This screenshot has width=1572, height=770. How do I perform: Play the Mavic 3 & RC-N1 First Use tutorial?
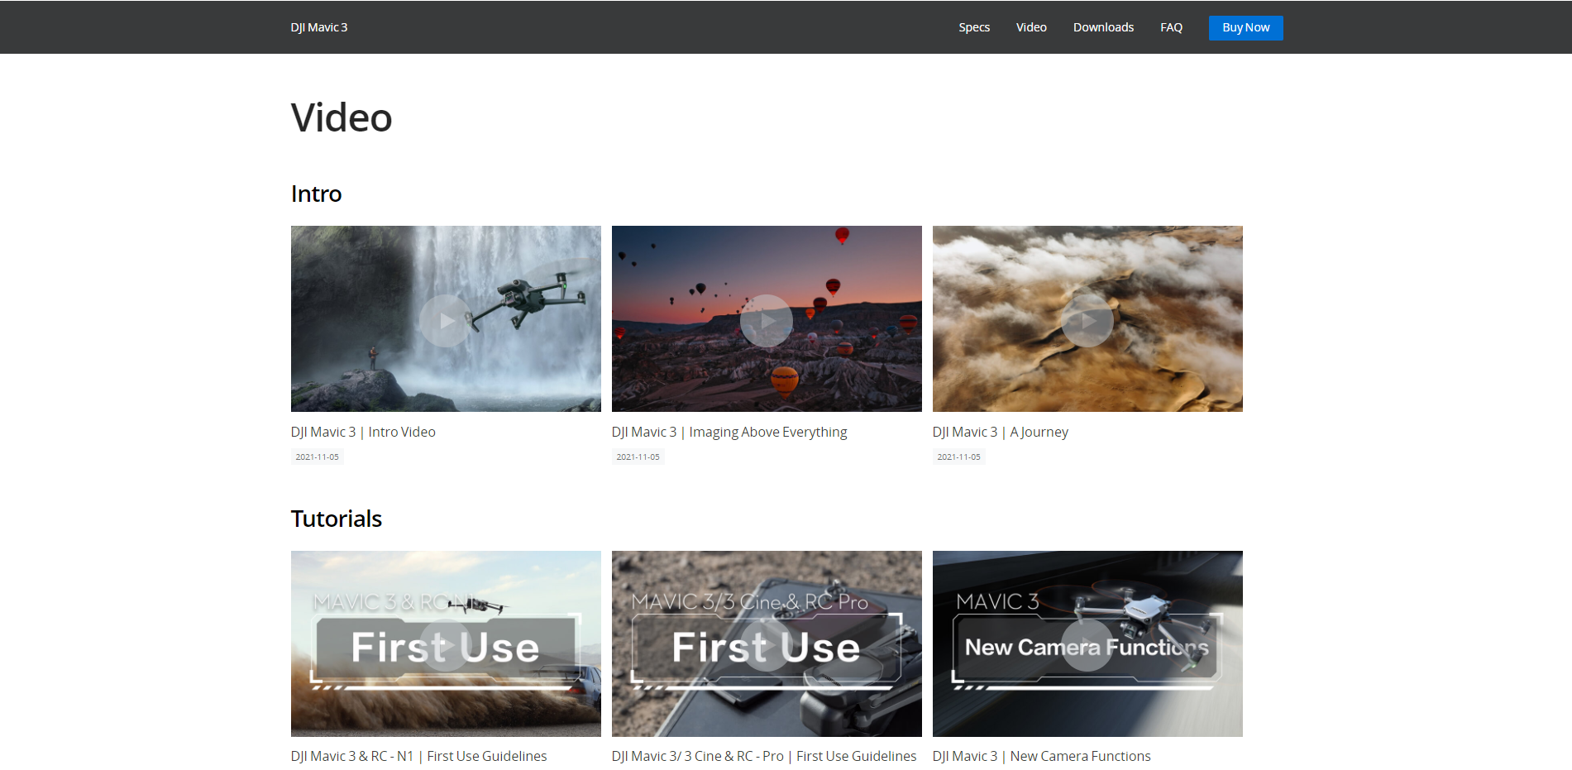pos(446,644)
